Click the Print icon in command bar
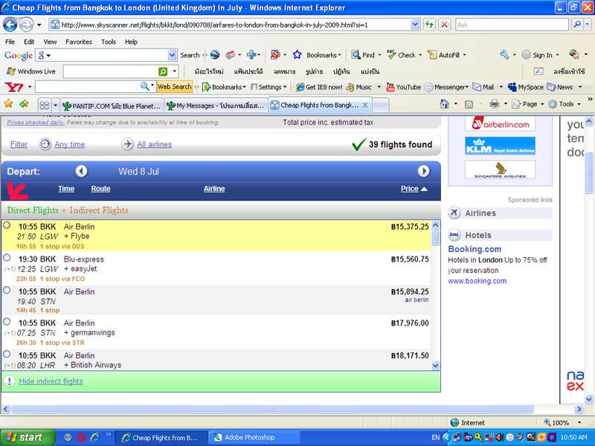 click(x=494, y=104)
